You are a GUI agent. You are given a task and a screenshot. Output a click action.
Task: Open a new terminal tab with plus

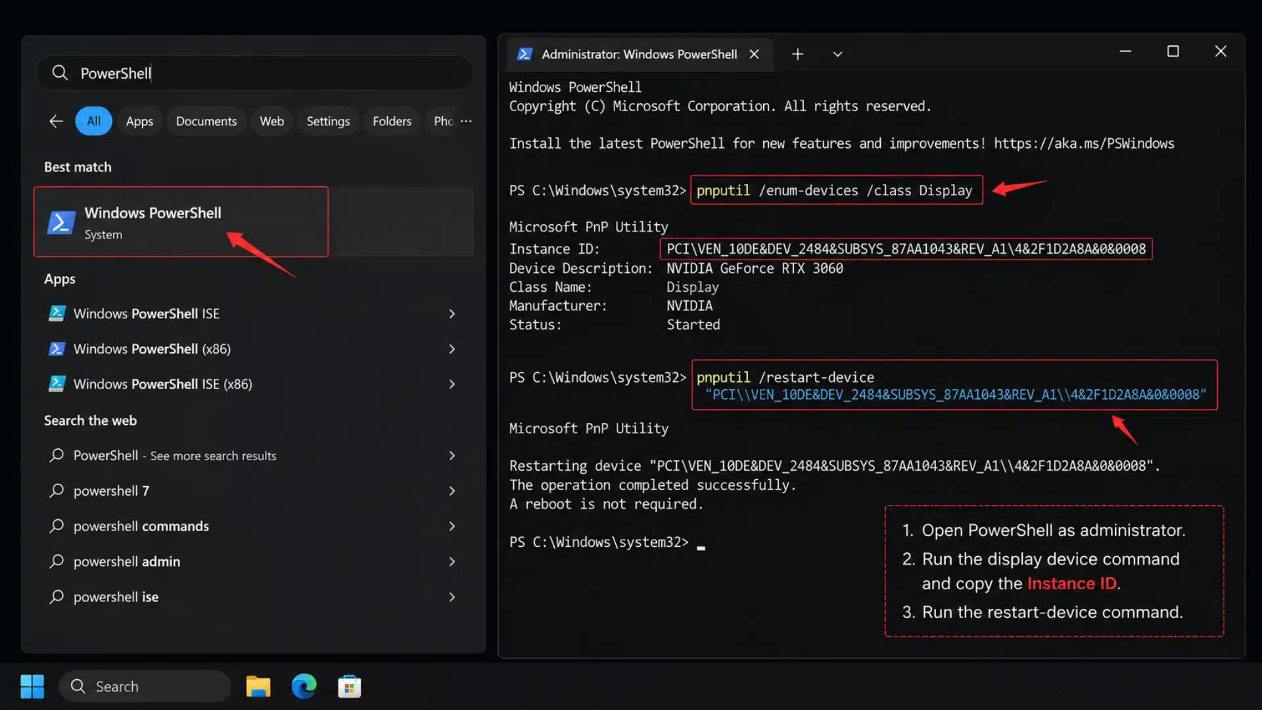[x=797, y=54]
